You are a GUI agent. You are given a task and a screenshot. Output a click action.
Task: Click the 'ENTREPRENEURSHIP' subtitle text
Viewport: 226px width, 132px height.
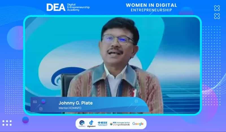(151, 10)
